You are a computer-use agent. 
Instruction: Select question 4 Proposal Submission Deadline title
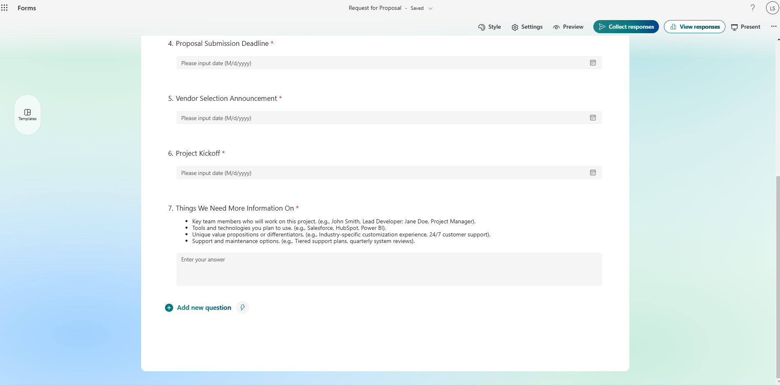click(x=222, y=43)
